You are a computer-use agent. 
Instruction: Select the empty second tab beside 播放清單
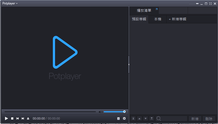pyautogui.click(x=173, y=11)
